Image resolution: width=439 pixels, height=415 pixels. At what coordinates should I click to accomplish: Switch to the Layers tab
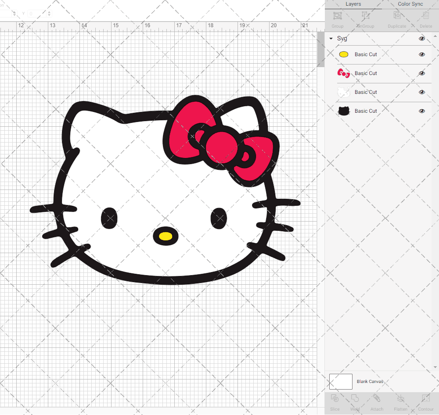353,4
